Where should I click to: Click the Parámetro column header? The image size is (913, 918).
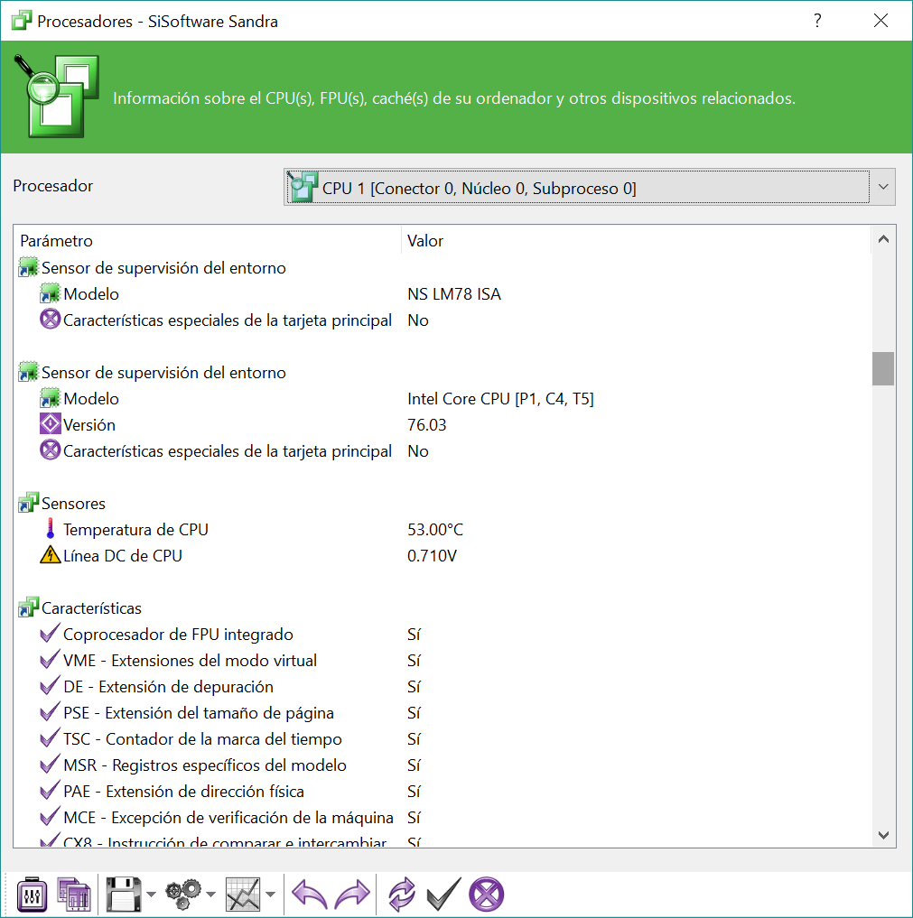(x=208, y=241)
